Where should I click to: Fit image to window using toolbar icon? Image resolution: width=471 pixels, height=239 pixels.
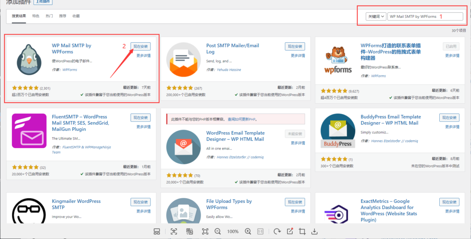[x=205, y=231]
